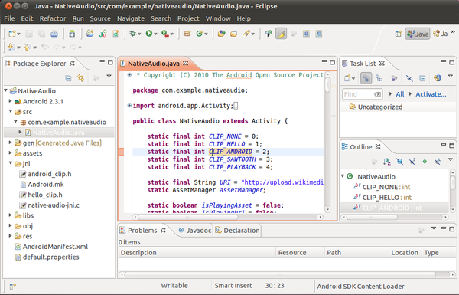Open the File menu

coord(9,18)
